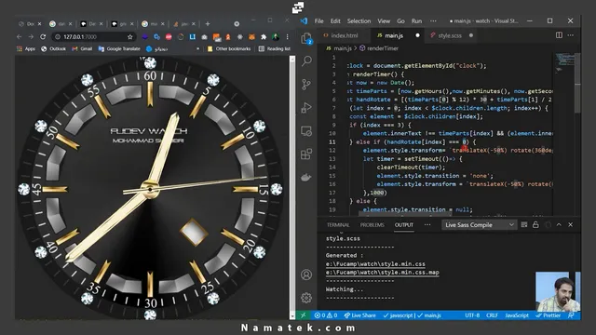This screenshot has width=596, height=335.
Task: Open Live Sass Compile output dropdown
Action: coord(479,225)
